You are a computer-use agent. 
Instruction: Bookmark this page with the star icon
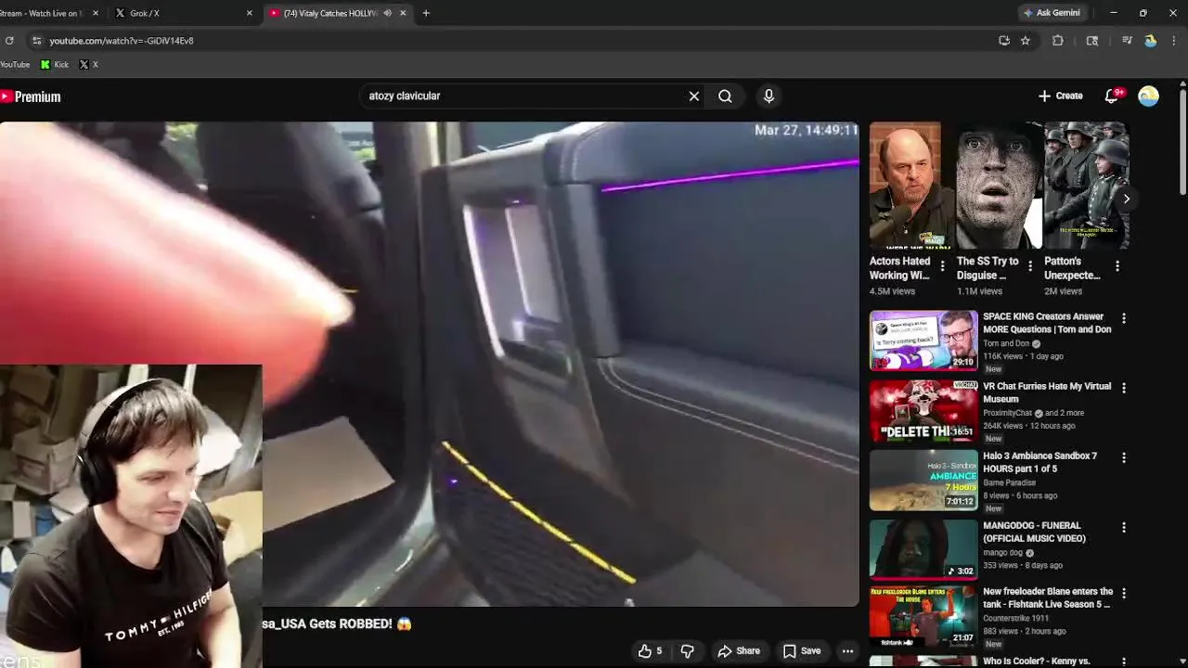1026,41
